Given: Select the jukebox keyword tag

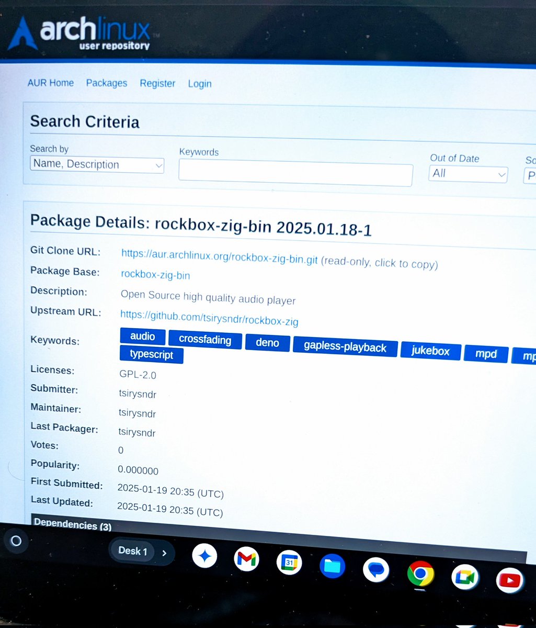Looking at the screenshot, I should [430, 351].
